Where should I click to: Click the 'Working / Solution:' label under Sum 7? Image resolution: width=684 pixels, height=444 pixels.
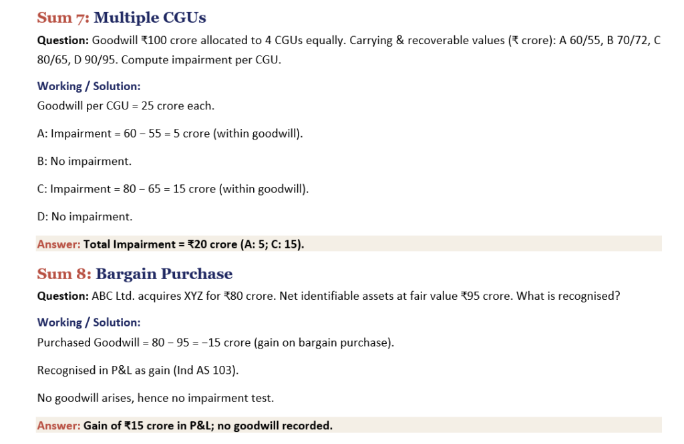click(89, 86)
